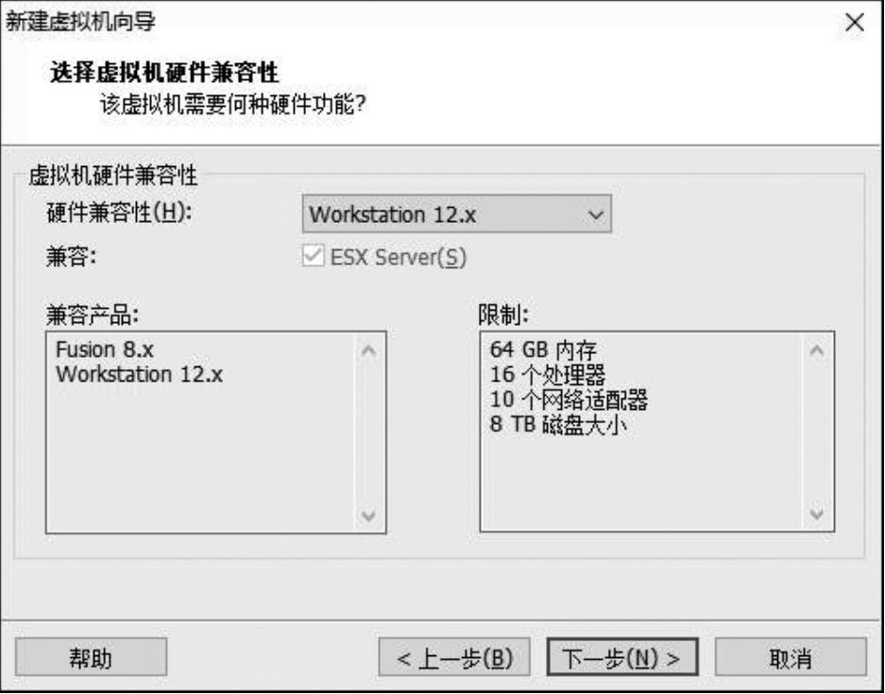Click up arrow of limitations list scrollbar

click(816, 350)
